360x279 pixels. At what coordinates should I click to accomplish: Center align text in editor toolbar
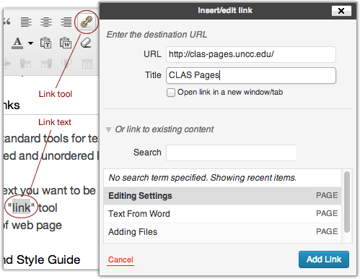click(46, 22)
